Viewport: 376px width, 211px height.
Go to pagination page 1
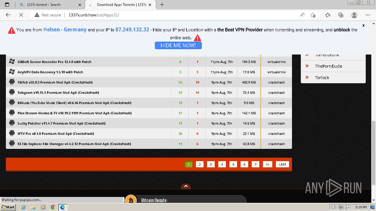click(189, 164)
